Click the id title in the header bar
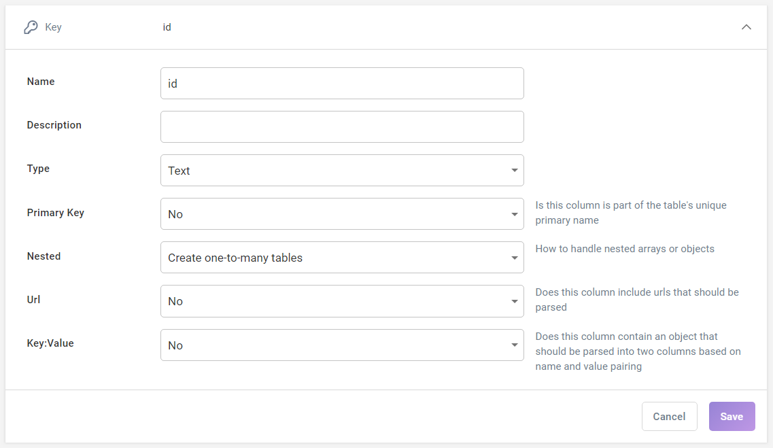This screenshot has height=448, width=773. coord(167,27)
